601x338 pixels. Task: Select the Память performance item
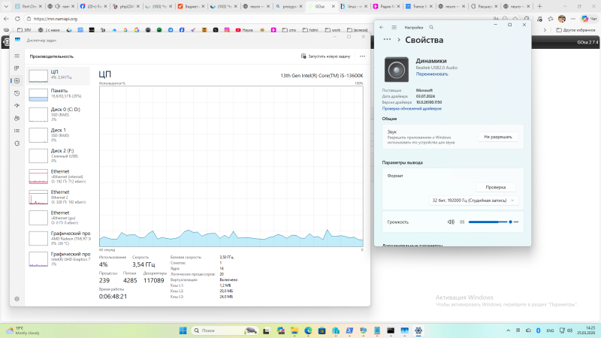point(59,94)
